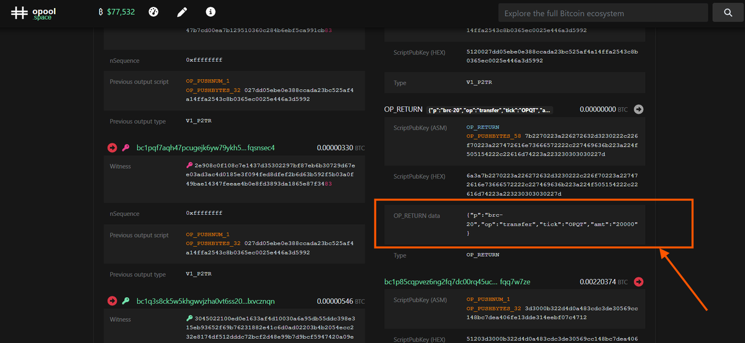Viewport: 745px width, 343px height.
Task: Click pink key icon beside bc1pqf7aqh47pcugejk6yw79ykh5 address
Action: 125,148
